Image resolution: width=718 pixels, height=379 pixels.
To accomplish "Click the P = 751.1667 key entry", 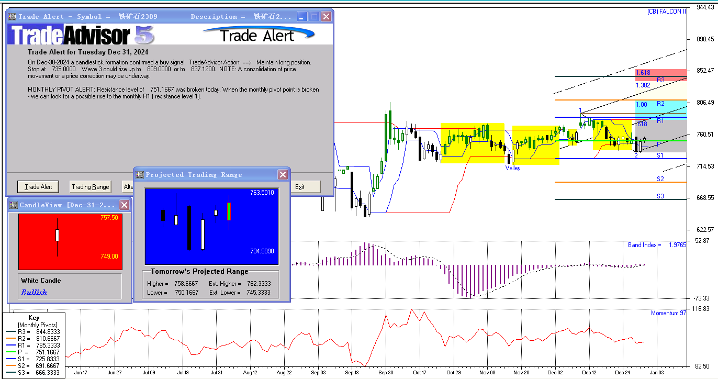I will tap(33, 352).
